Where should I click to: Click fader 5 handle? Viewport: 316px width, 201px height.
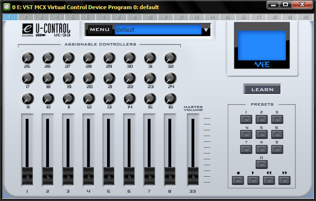coord(109,176)
